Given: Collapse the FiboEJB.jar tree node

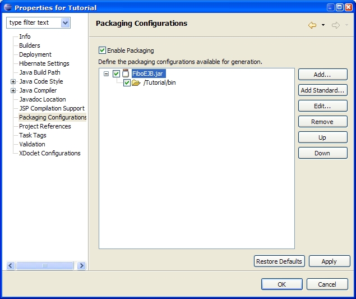Looking at the screenshot, I should [106, 73].
